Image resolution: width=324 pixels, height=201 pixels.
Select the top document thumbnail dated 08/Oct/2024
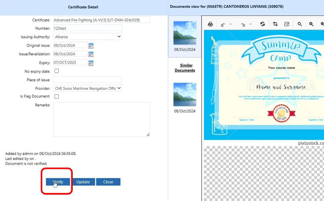point(185,33)
